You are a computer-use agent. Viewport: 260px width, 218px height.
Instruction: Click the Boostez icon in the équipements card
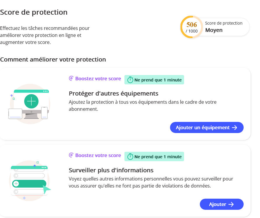(71, 79)
